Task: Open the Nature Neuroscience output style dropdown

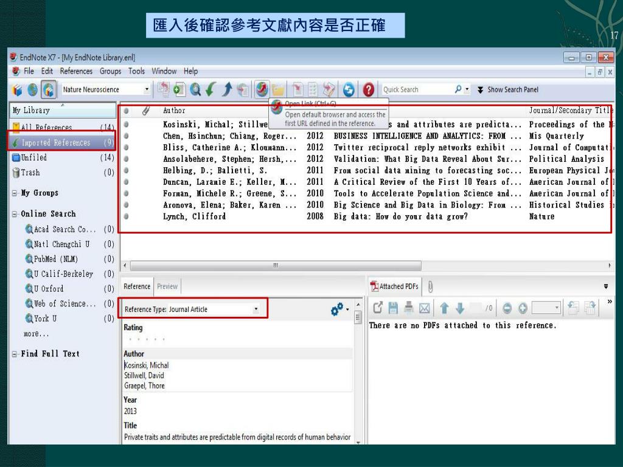Action: (147, 89)
